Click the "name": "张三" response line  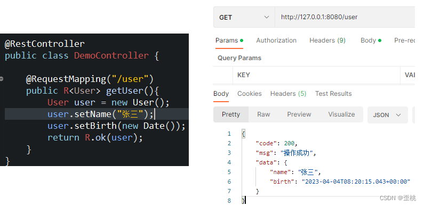pos(295,172)
